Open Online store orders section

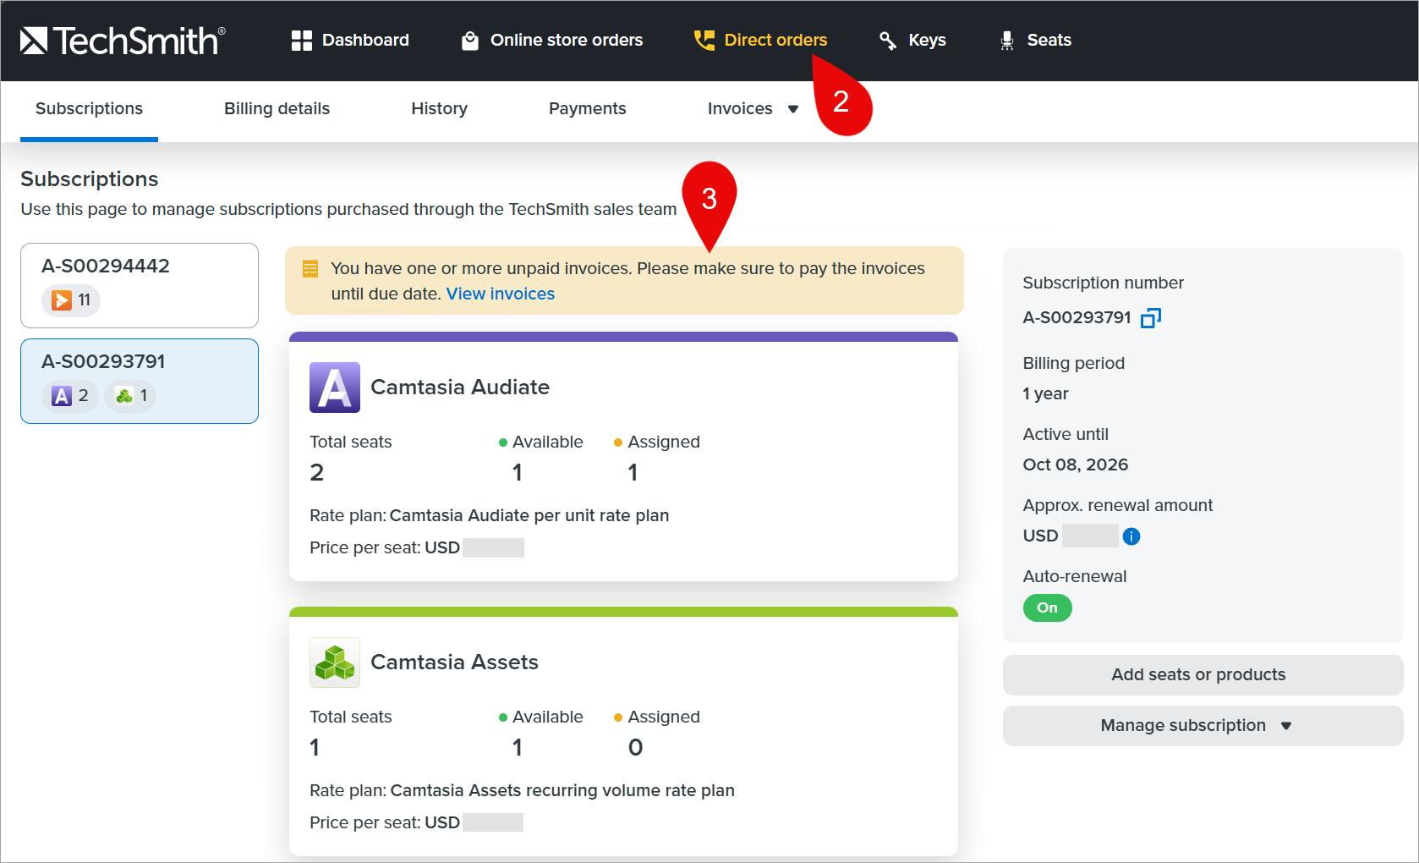(552, 41)
